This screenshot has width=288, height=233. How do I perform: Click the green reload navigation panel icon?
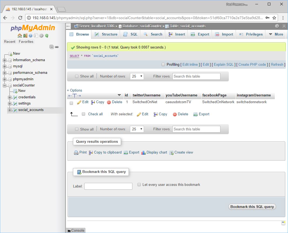[x=47, y=36]
